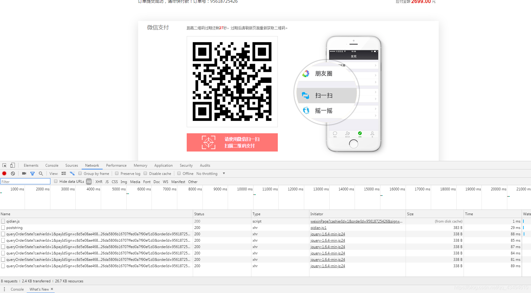The image size is (531, 293).
Task: Clear the network log icon
Action: tap(13, 173)
